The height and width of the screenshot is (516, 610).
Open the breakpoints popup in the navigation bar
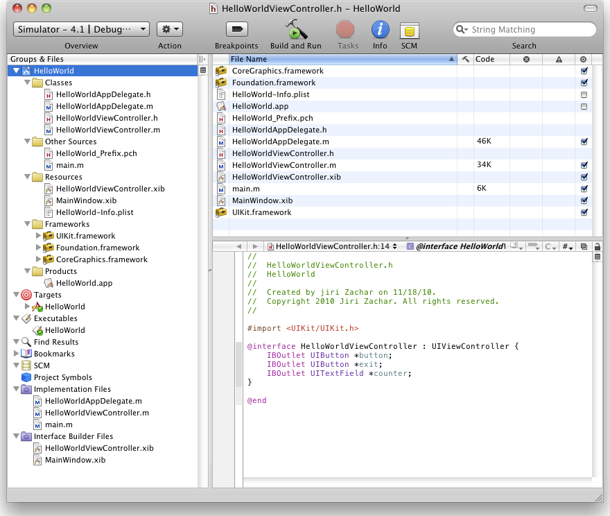point(534,246)
